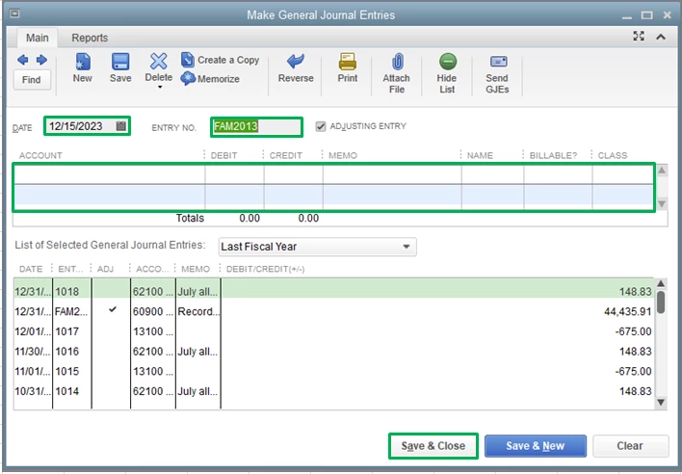
Task: Open the date calendar picker
Action: click(121, 126)
